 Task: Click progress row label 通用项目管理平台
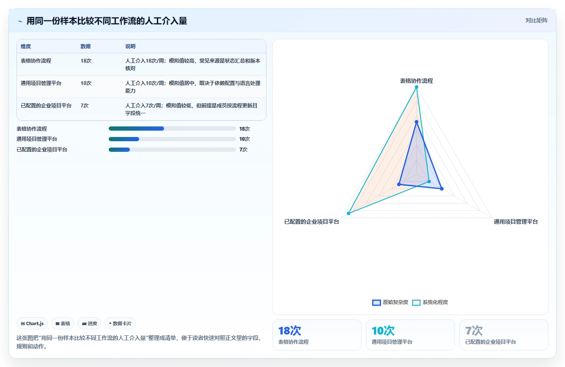click(37, 139)
